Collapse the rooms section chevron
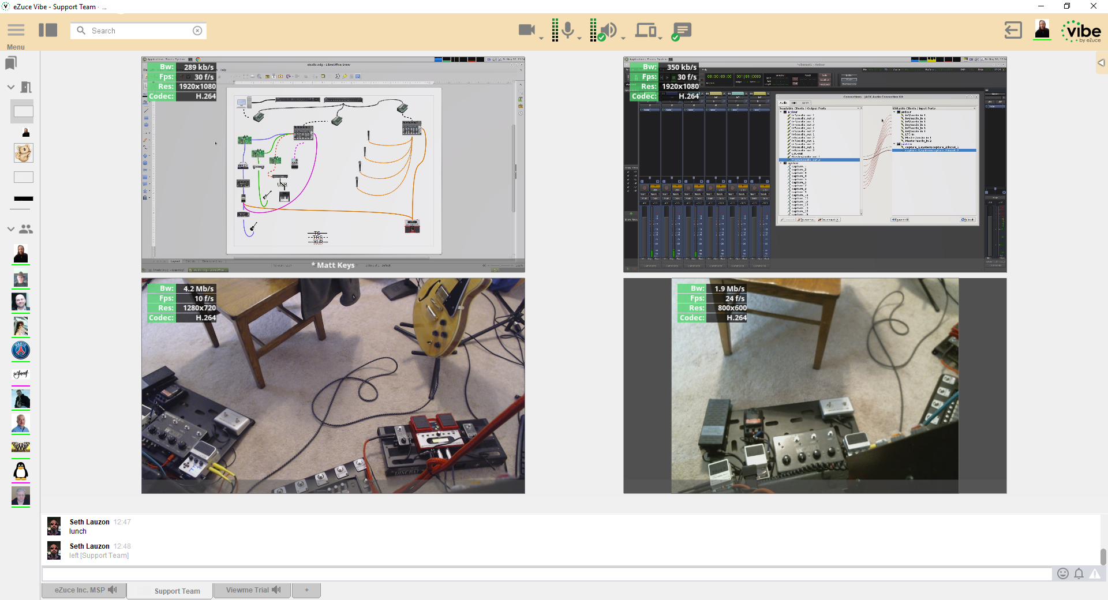Viewport: 1108px width, 600px height. point(10,87)
